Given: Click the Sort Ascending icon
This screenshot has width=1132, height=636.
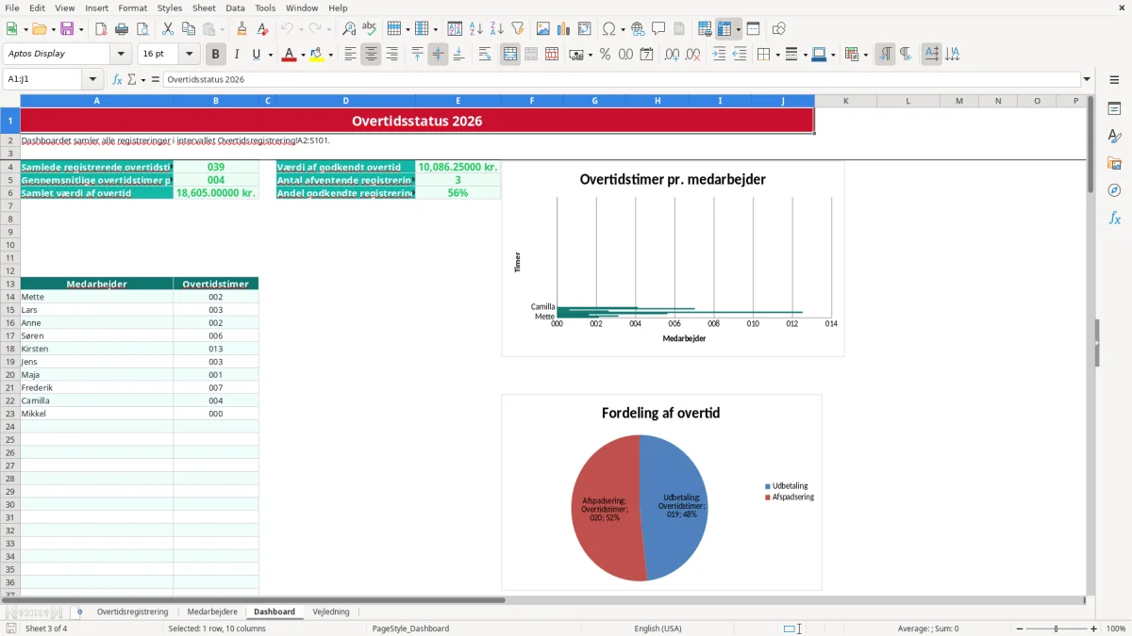Looking at the screenshot, I should click(x=476, y=29).
